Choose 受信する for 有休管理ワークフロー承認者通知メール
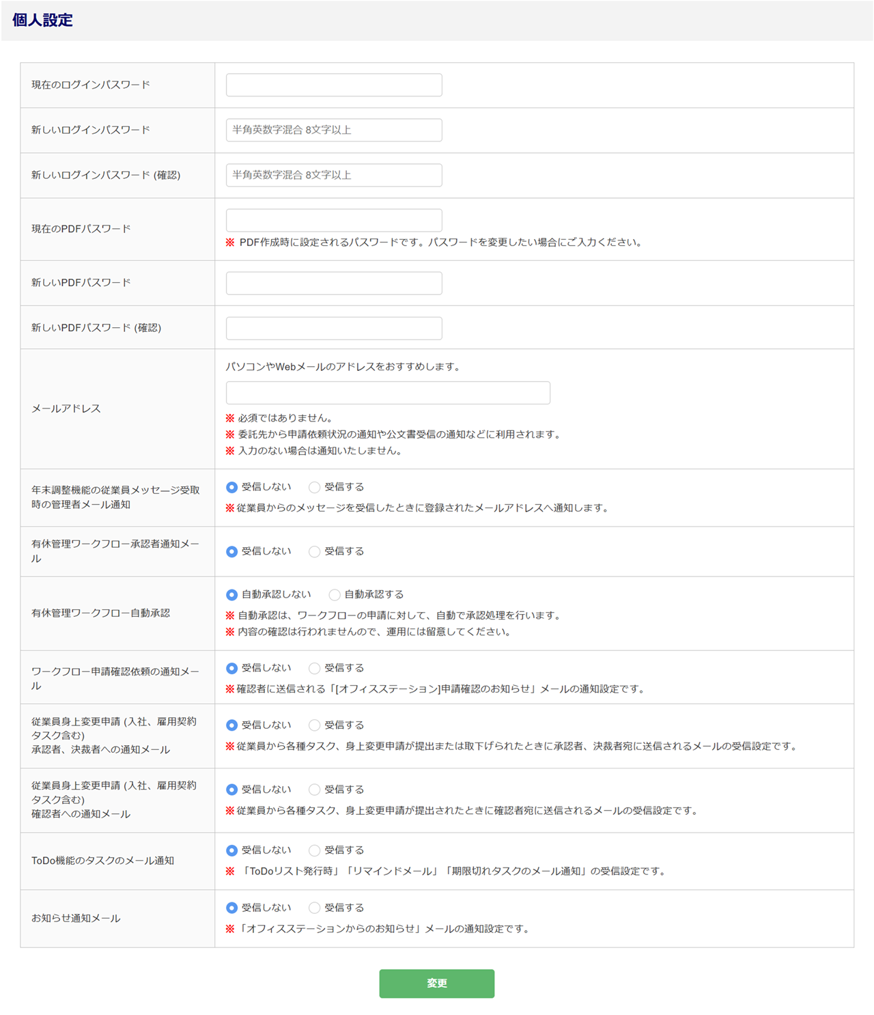Image resolution: width=874 pixels, height=1015 pixels. [x=314, y=552]
